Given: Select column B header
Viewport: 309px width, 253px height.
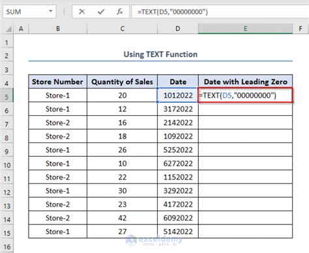Looking at the screenshot, I should click(58, 29).
